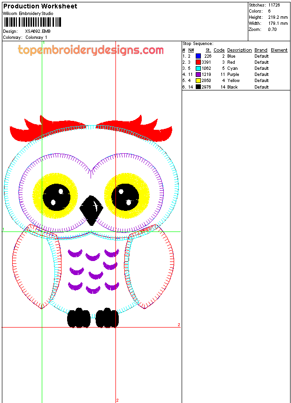Select the Production Worksheet title
The height and width of the screenshot is (403, 291).
(x=40, y=6)
